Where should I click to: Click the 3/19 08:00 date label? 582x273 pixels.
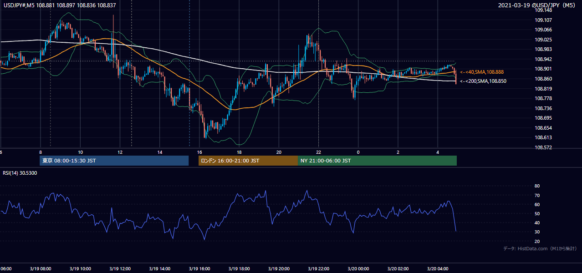pos(41,269)
